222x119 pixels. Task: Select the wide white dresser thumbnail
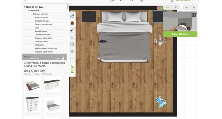[x=52, y=85]
